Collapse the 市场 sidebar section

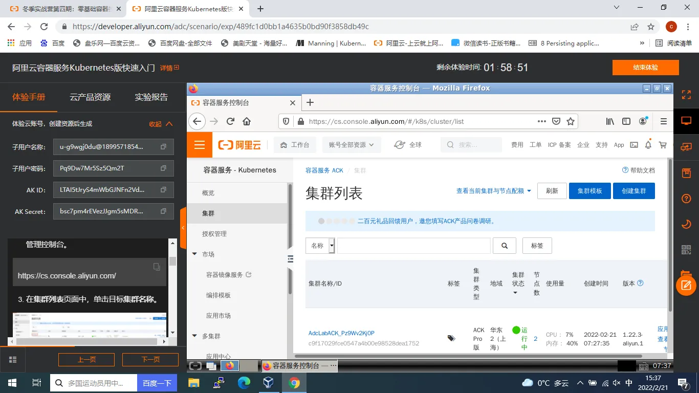point(194,254)
